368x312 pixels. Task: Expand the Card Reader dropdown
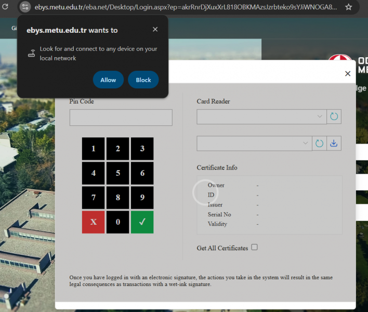[261, 116]
